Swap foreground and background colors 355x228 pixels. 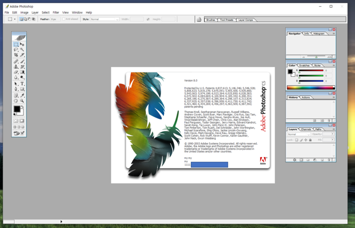pos(22,106)
